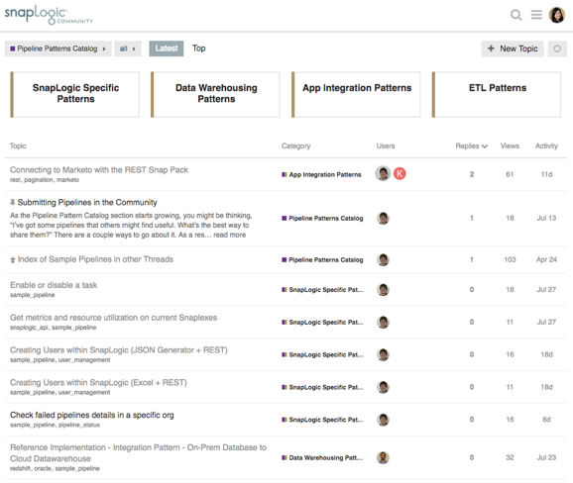The width and height of the screenshot is (573, 483).
Task: Open topic Reference Implementation Integration Pattern
Action: coord(138,453)
